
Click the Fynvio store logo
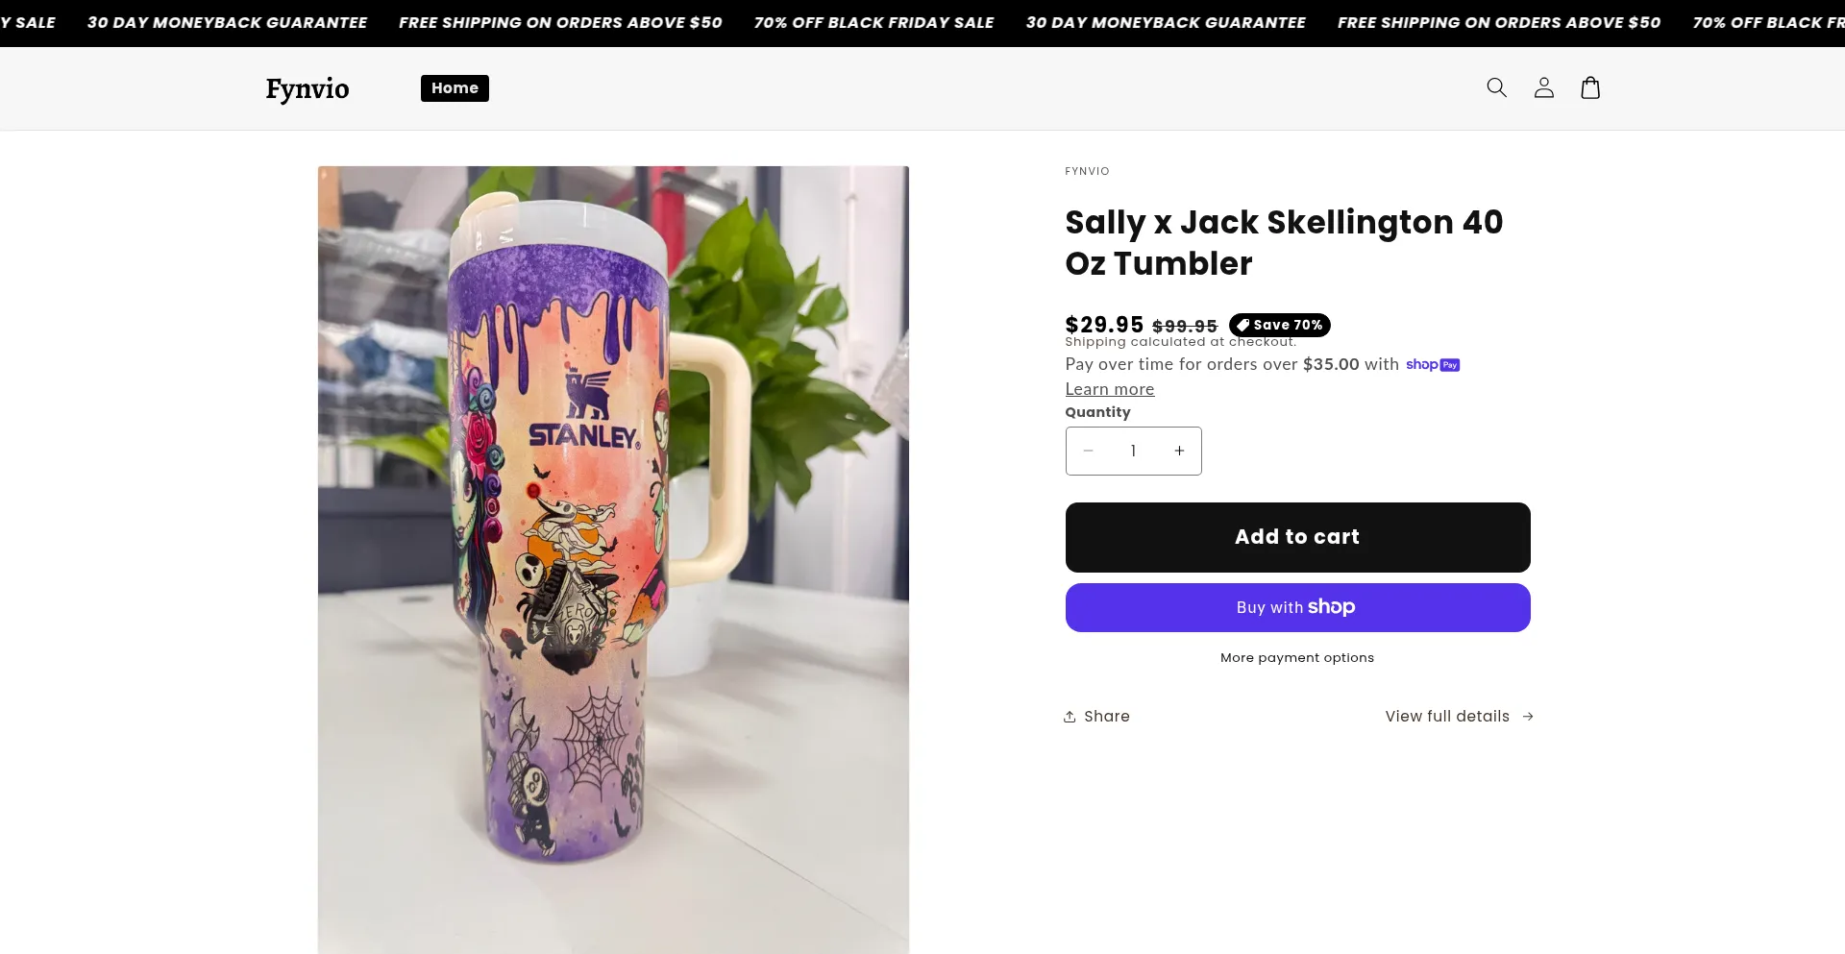[x=307, y=88]
